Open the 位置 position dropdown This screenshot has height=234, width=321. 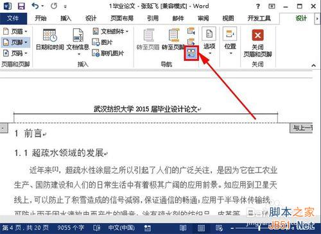point(230,40)
